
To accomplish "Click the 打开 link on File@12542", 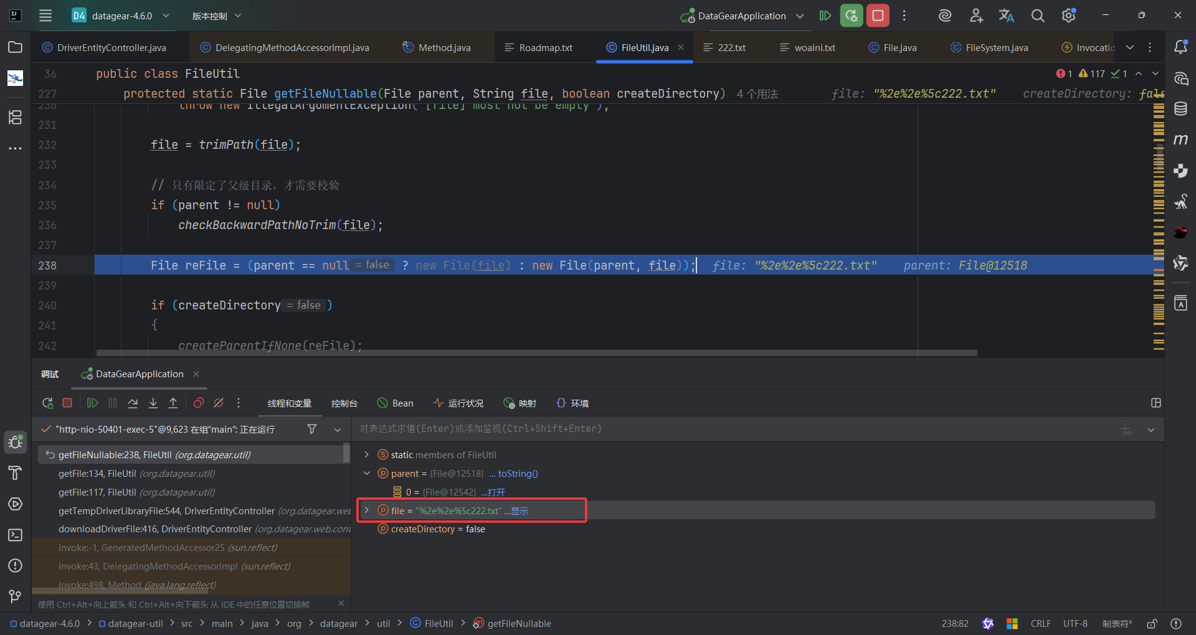I will (496, 492).
